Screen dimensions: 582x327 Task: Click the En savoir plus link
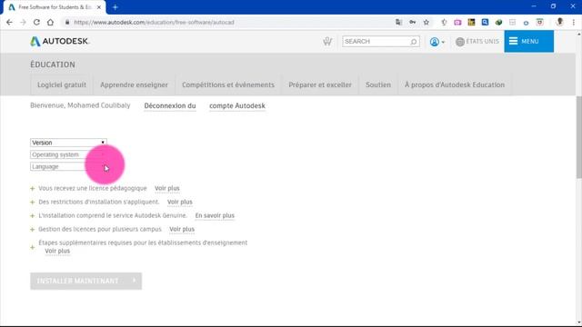(x=215, y=215)
